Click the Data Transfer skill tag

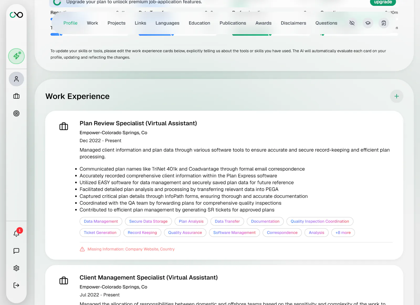click(x=227, y=221)
